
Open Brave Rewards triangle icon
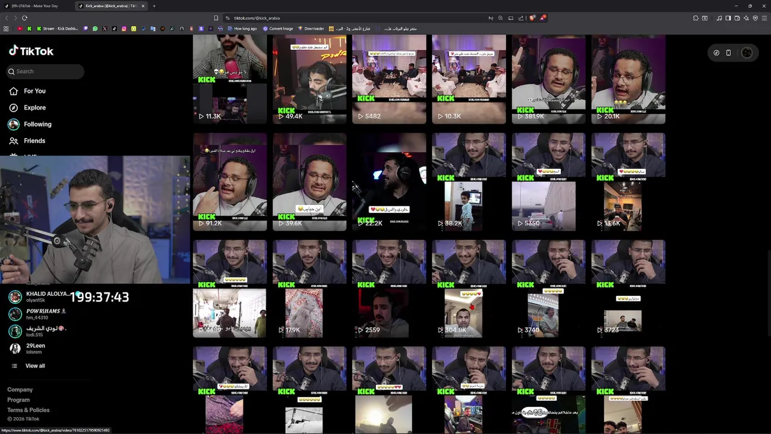pos(542,18)
